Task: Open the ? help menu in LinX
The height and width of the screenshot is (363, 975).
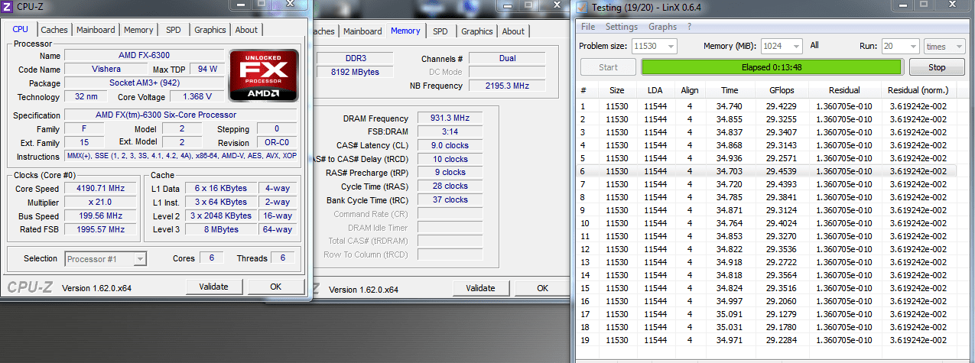Action: (x=689, y=27)
